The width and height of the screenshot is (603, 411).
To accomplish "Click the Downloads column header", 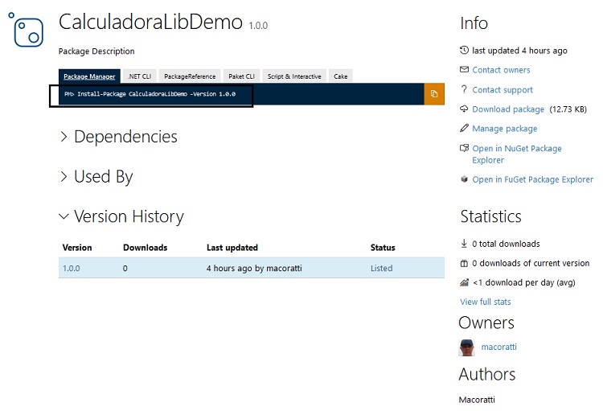I will tap(145, 248).
